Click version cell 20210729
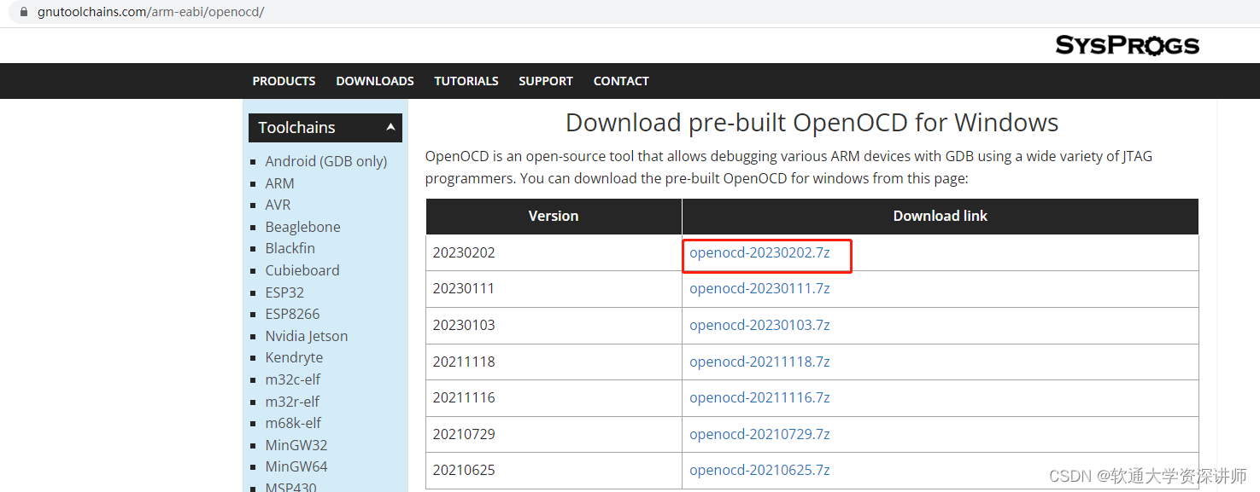 tap(554, 434)
